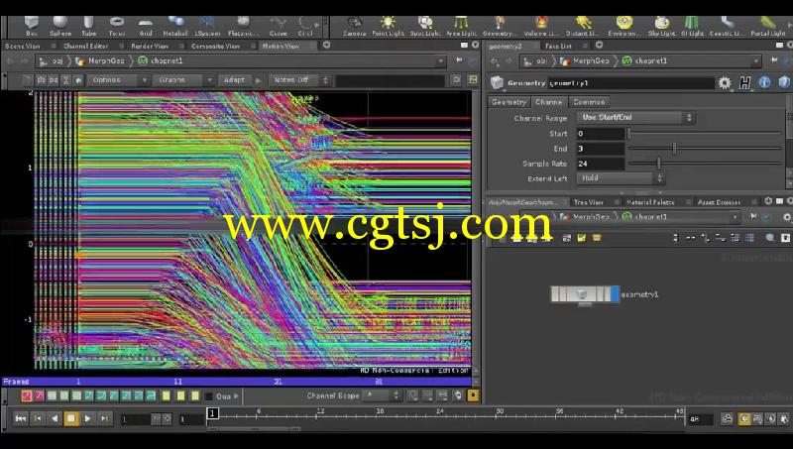Viewport: 793px width, 449px height.
Task: Add a Sky Light from the shelf
Action: (661, 26)
